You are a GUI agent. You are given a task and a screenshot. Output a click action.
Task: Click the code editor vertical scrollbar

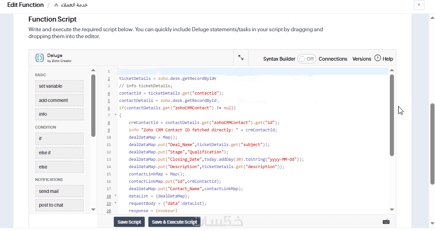click(392, 115)
